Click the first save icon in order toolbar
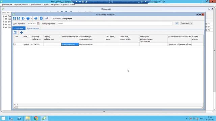The height and width of the screenshot is (121, 216). pos(14,18)
